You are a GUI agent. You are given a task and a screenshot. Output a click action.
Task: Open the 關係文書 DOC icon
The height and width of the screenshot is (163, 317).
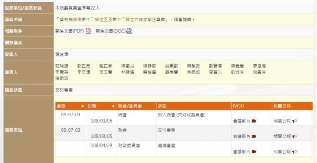point(129,31)
